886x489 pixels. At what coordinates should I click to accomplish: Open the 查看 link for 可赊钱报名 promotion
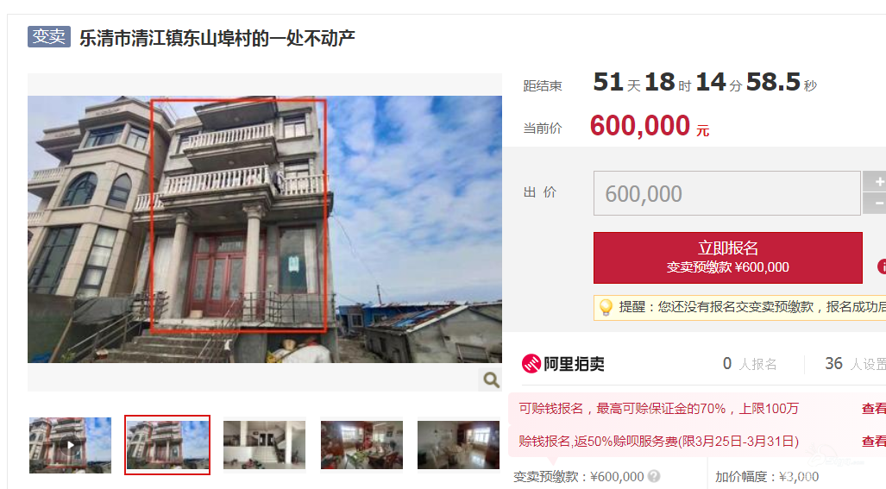coord(874,408)
